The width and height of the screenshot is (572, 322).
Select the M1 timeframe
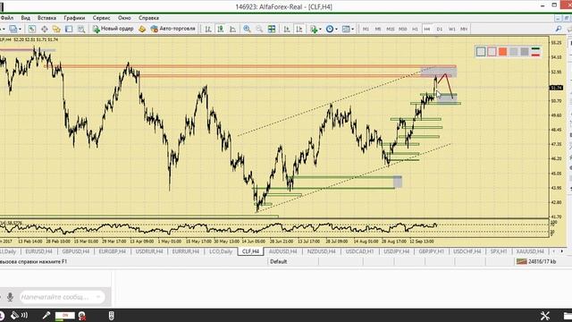tap(366, 29)
